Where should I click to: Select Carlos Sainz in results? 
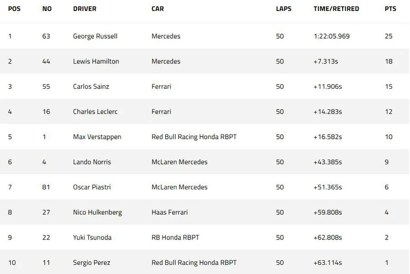coord(91,86)
